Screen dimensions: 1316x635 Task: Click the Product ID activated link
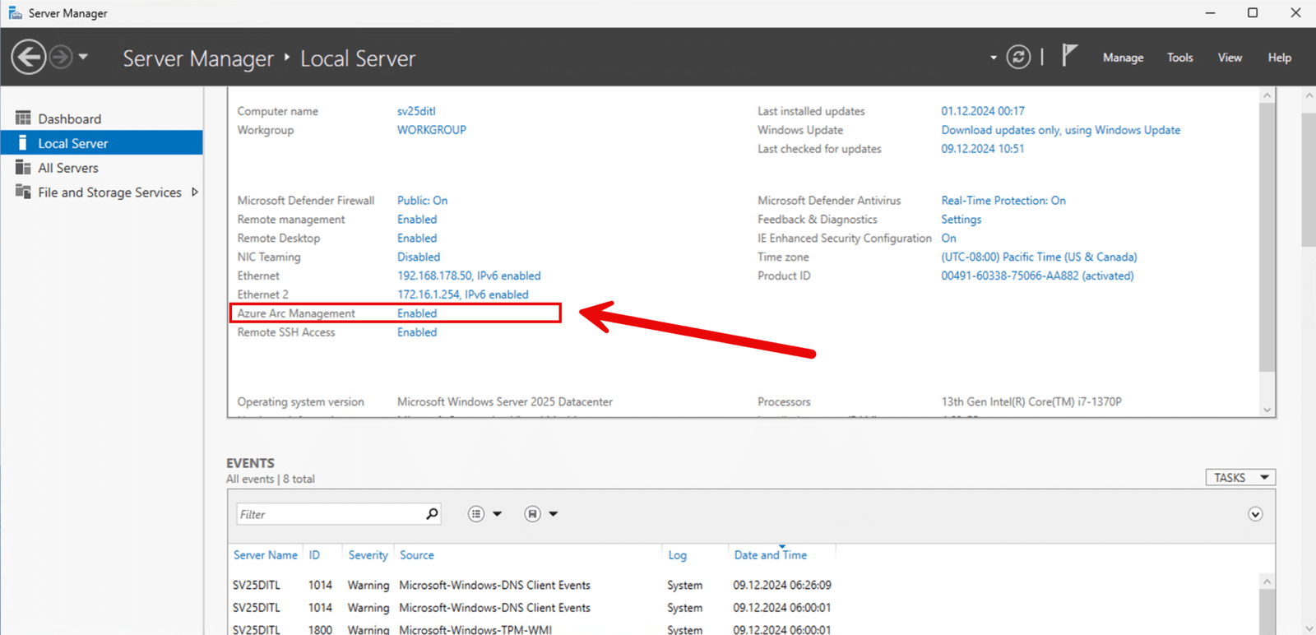pos(1037,276)
